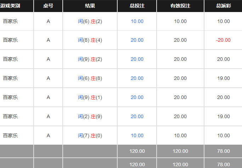Open result link 闲(8) 庄(4)
Screen dimensions: 242x168
(90, 40)
